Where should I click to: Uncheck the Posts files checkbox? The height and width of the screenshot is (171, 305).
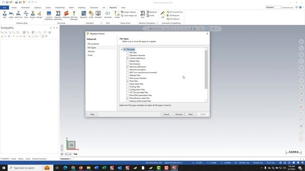[x=127, y=81]
